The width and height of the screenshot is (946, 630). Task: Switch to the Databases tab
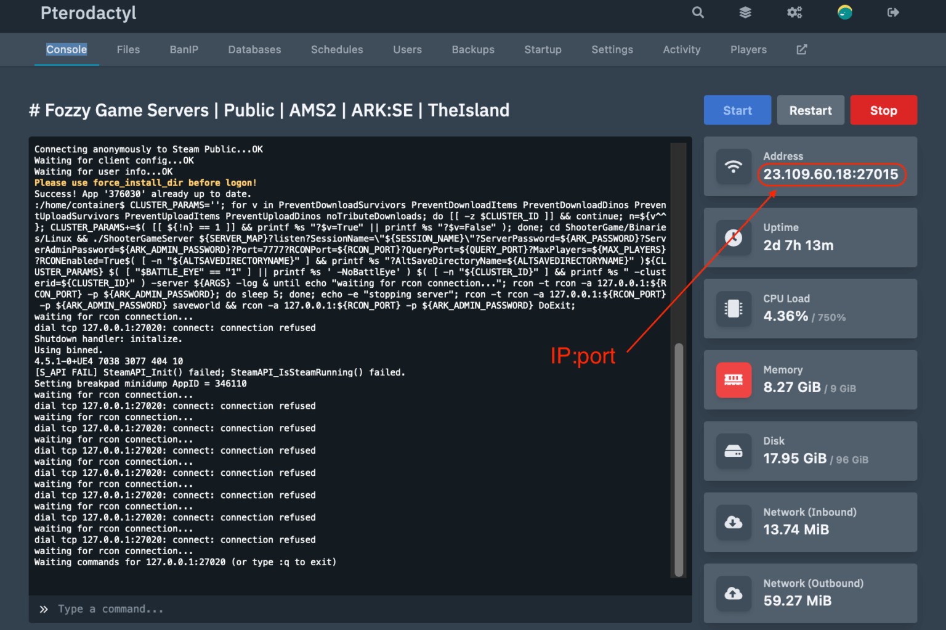254,49
